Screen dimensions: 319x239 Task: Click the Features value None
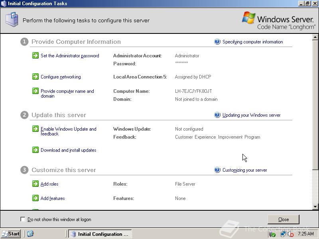180,198
